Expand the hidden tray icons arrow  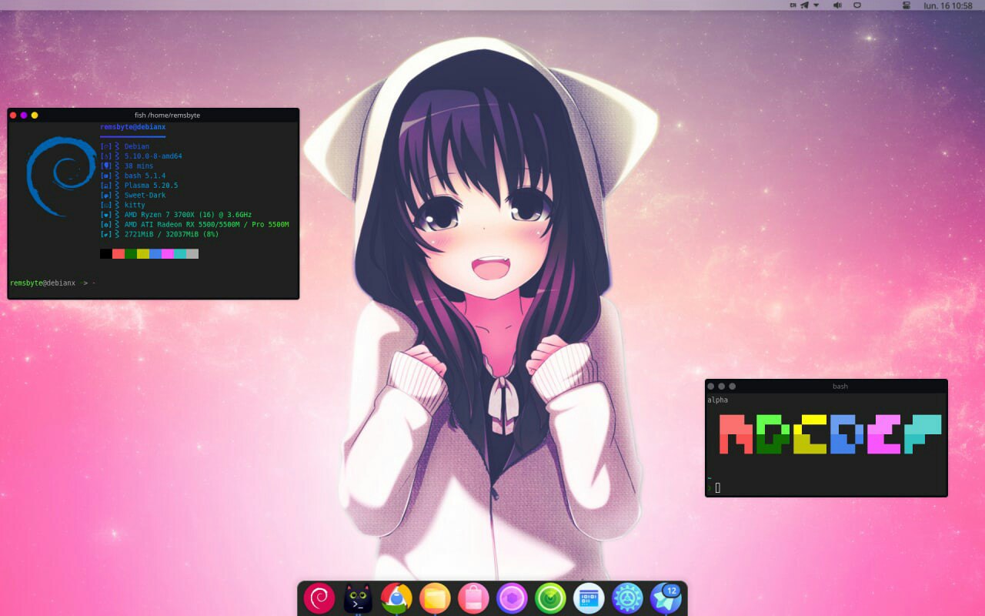tap(816, 5)
